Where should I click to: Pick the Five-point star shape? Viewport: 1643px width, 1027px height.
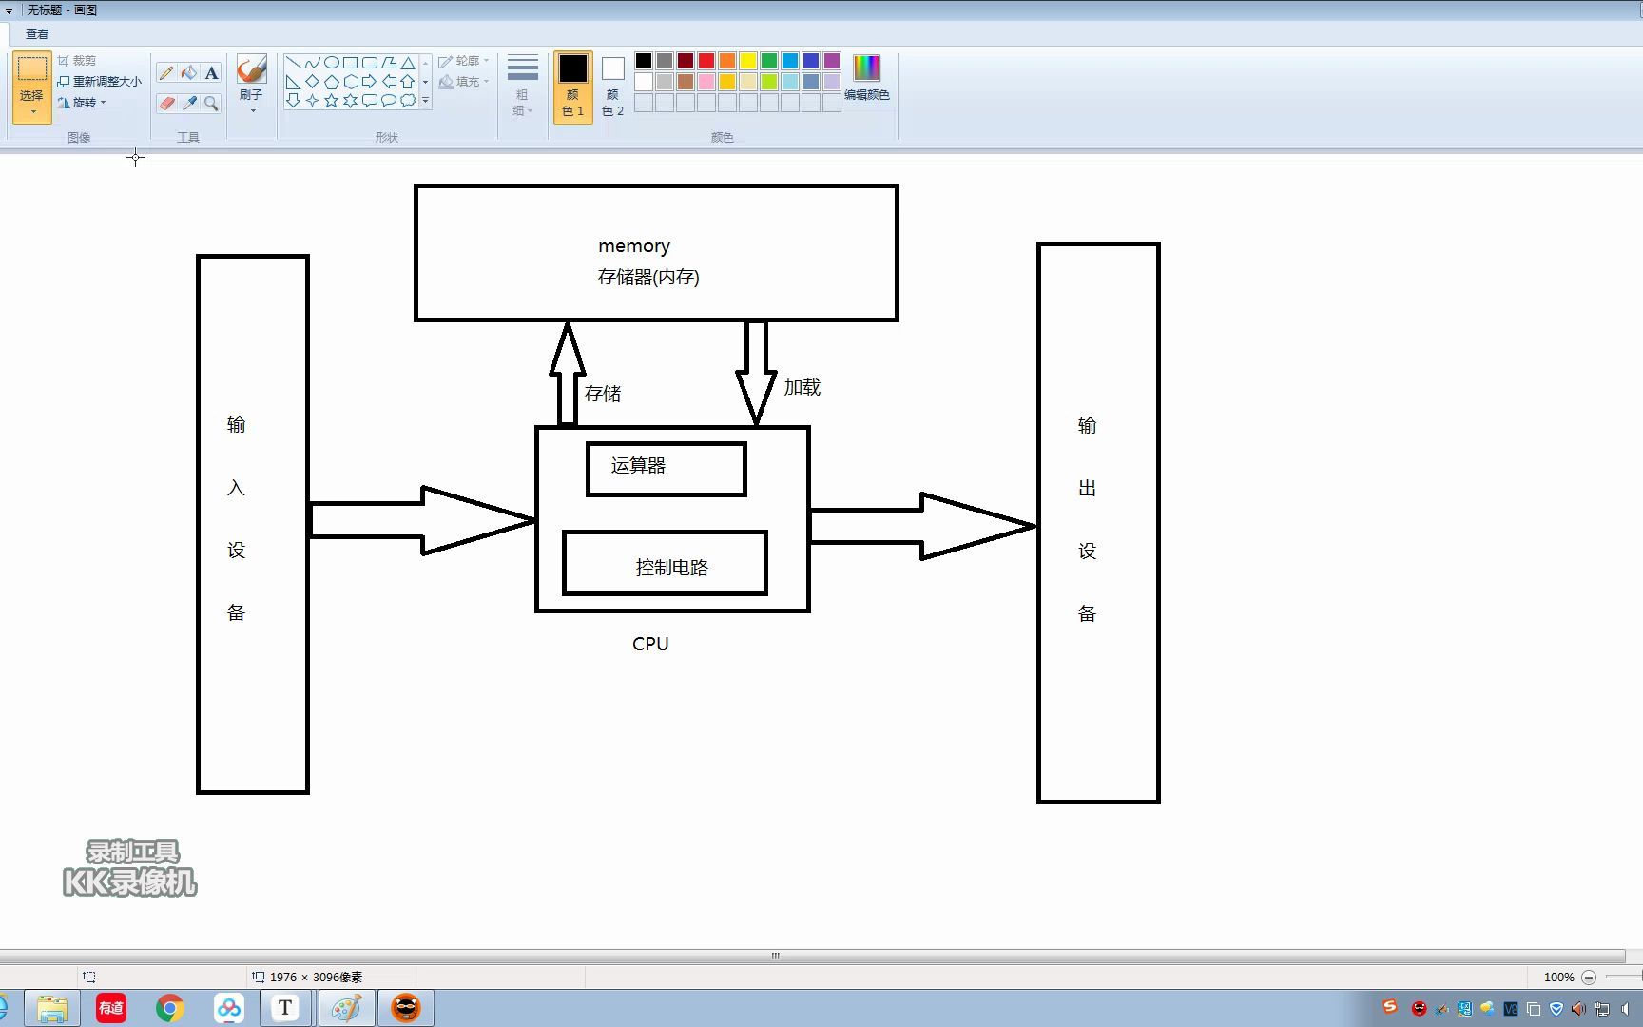tap(331, 100)
